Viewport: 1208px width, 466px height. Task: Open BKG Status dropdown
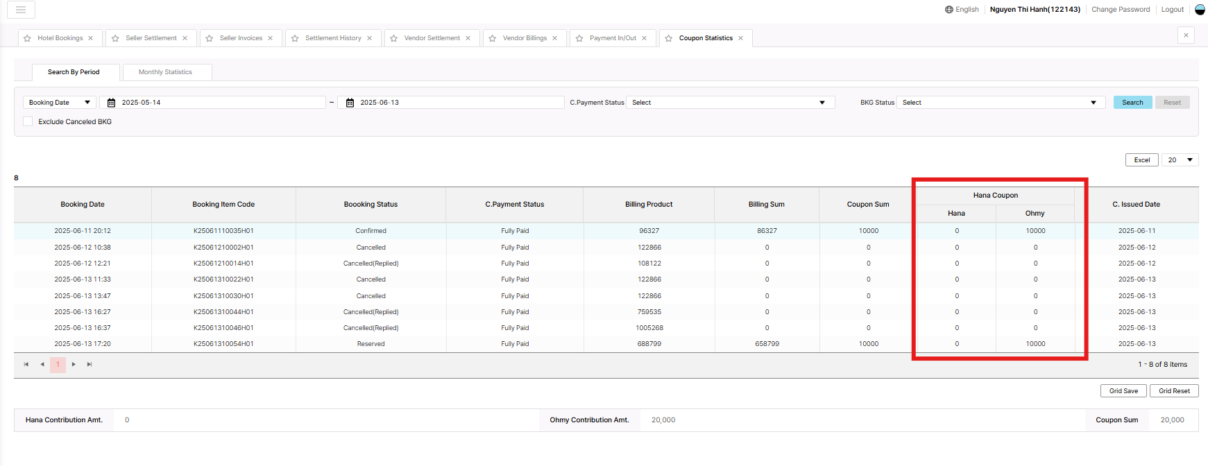click(x=1000, y=103)
